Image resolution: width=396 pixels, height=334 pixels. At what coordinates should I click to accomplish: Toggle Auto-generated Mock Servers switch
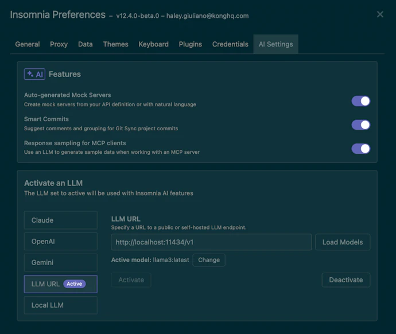pos(360,101)
